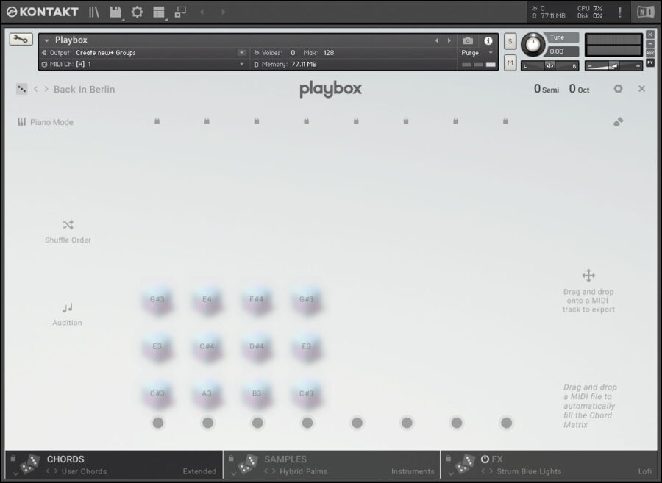Screen dimensions: 662x483
Task: Solo the Playbox instrument with the S button
Action: [509, 41]
